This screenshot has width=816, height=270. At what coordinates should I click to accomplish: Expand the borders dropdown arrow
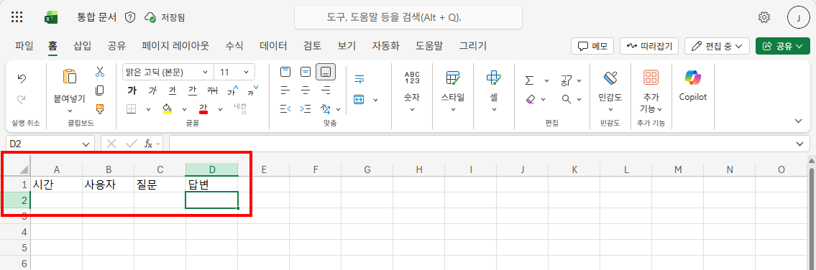(x=148, y=109)
